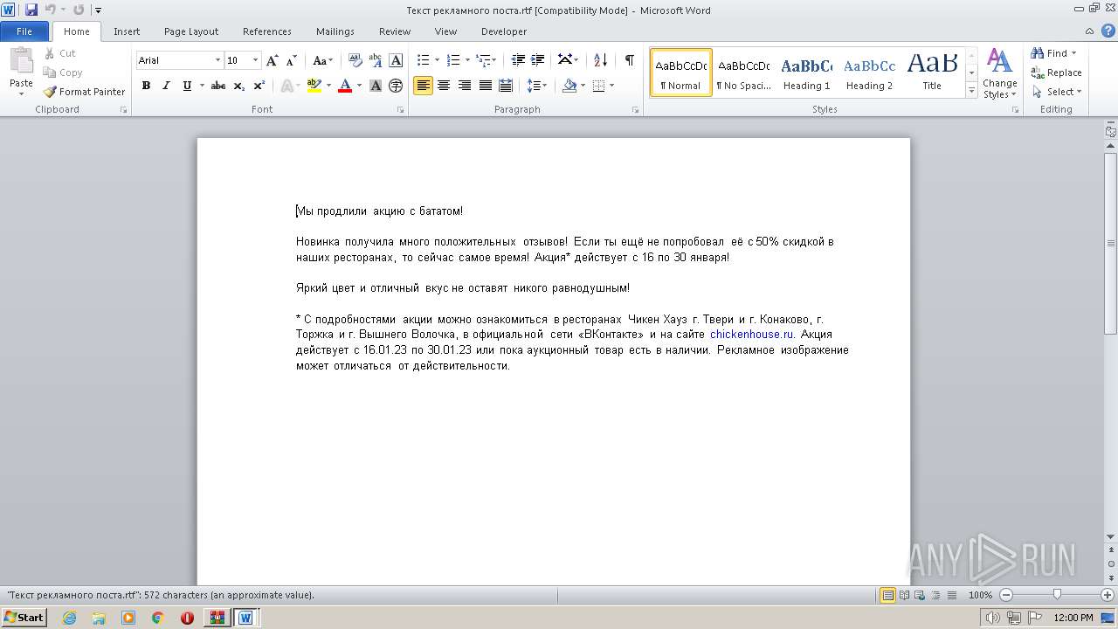The height and width of the screenshot is (629, 1118).
Task: Click the Distributed alignment icon
Action: click(506, 86)
